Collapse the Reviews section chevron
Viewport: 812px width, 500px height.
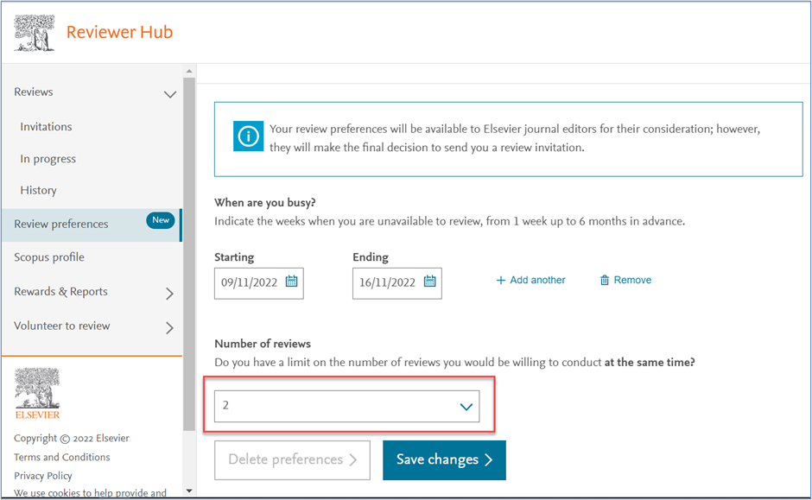pos(170,94)
